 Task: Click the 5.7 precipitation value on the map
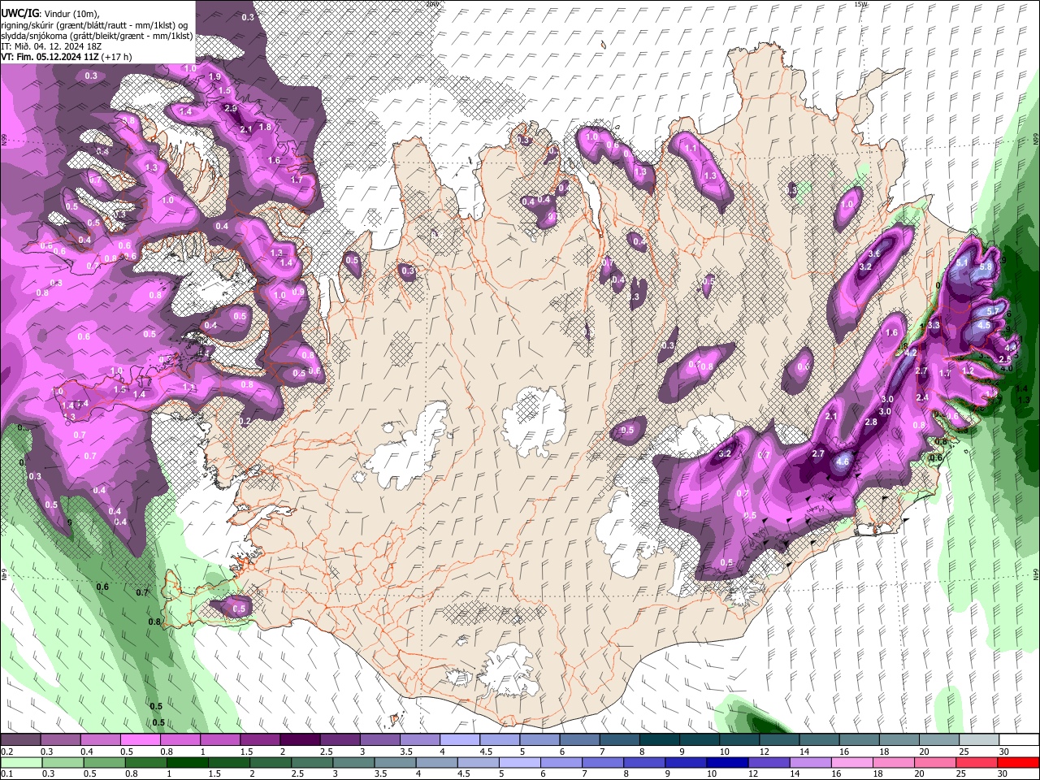coord(993,311)
